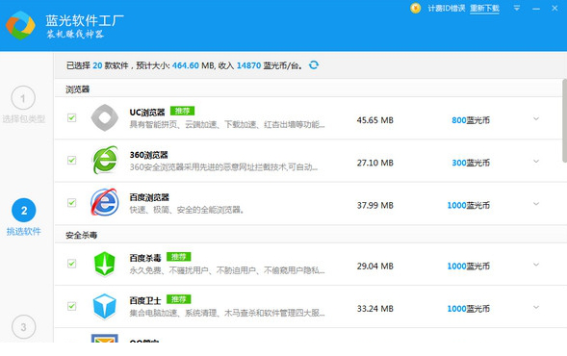Click the 百度浏览器 app icon
This screenshot has width=567, height=356.
(x=105, y=202)
